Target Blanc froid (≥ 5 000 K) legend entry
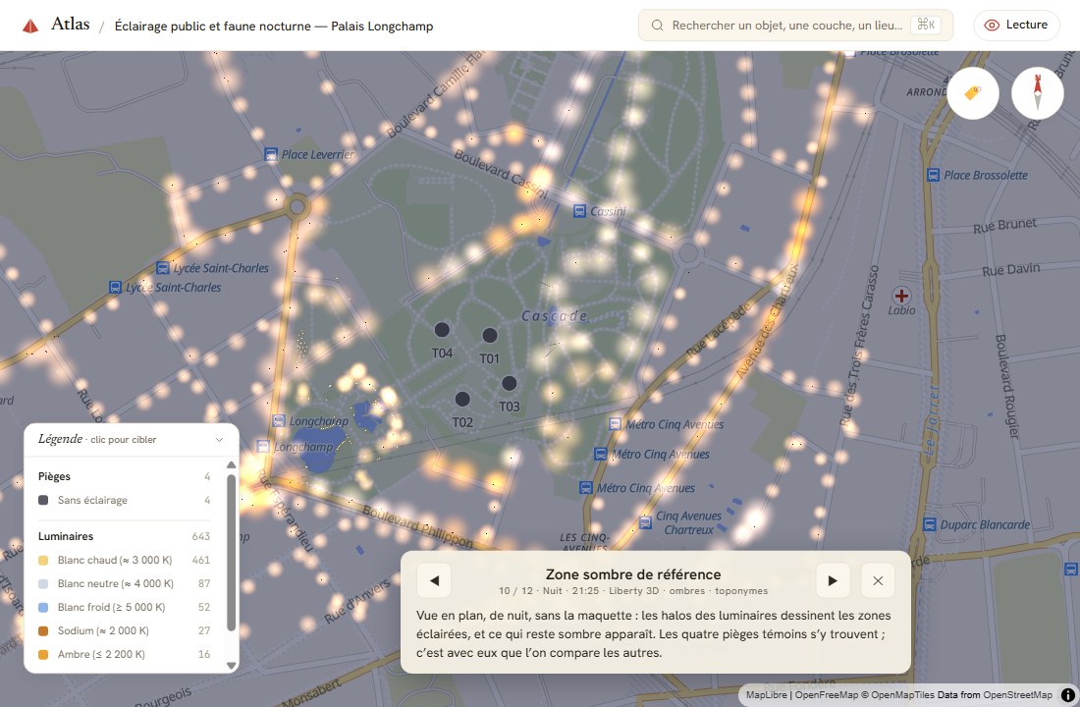The image size is (1080, 707). click(125, 607)
